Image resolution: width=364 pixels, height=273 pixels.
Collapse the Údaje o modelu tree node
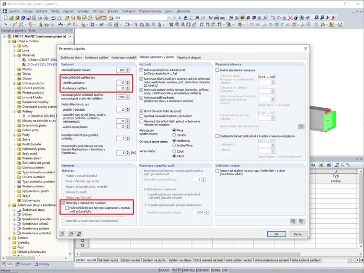[x=9, y=41]
